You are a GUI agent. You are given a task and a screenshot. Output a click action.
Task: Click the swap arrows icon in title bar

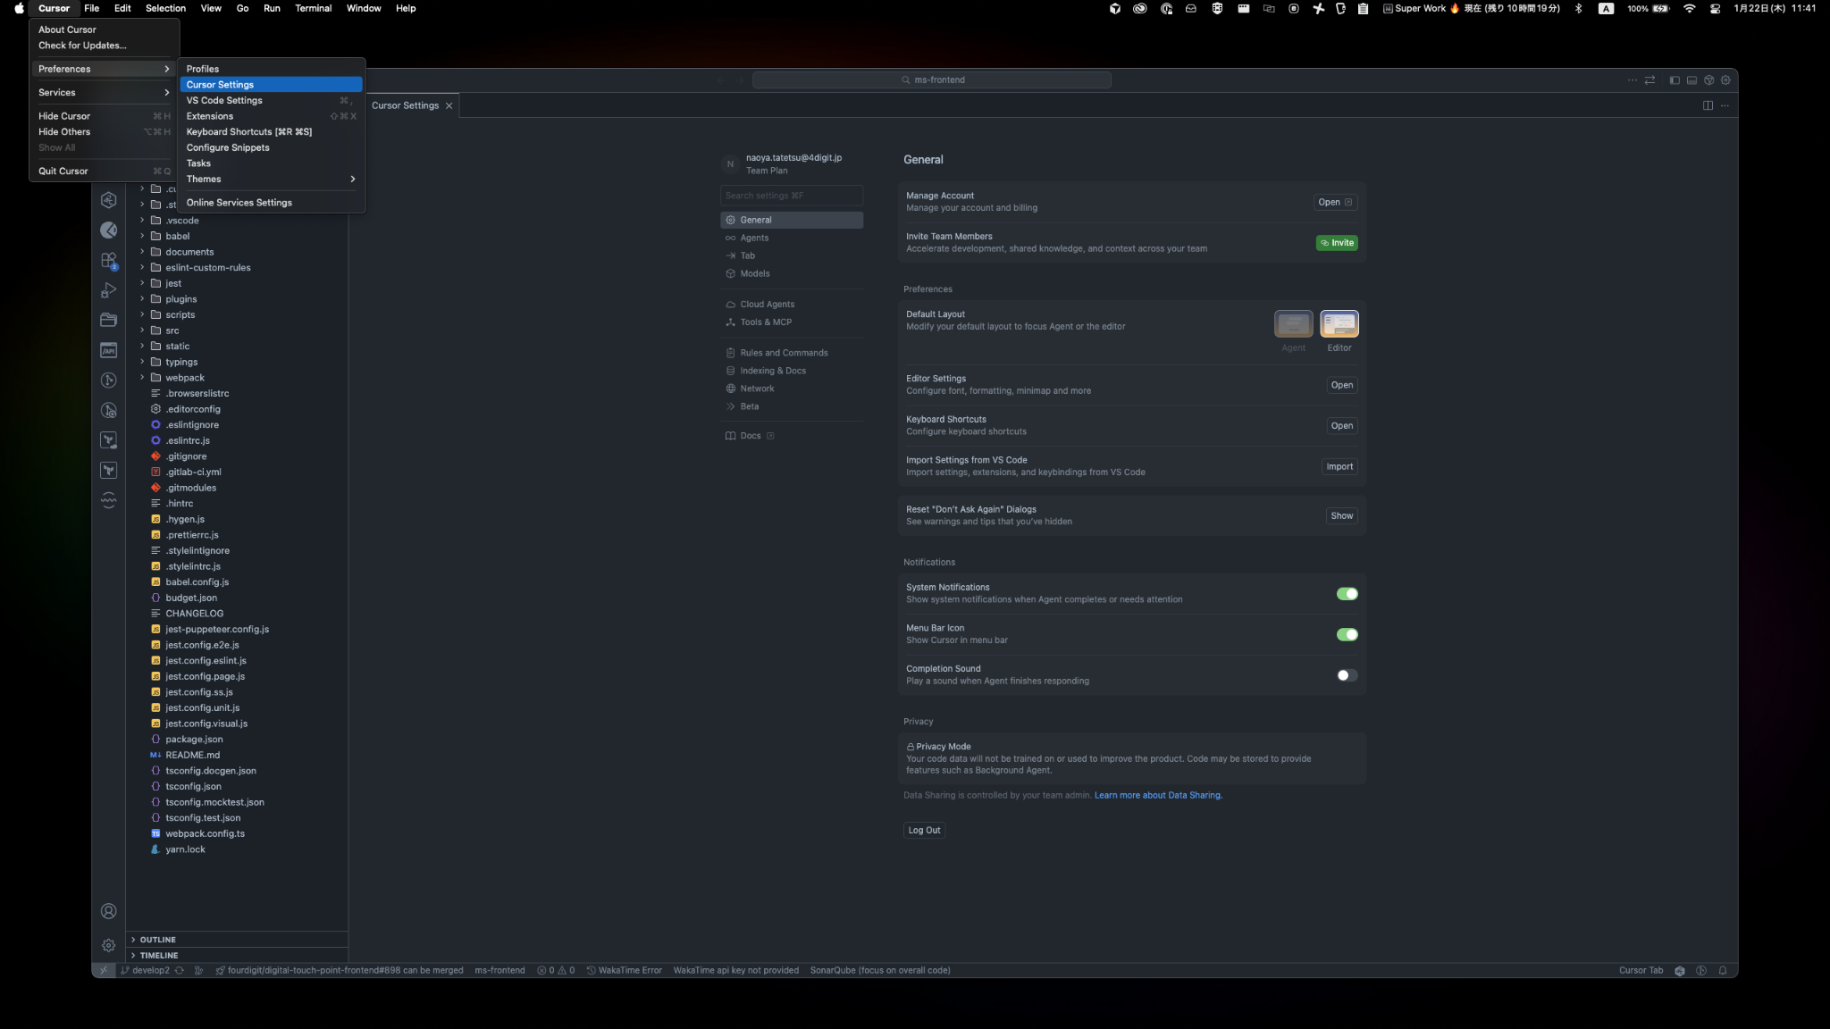1650,80
